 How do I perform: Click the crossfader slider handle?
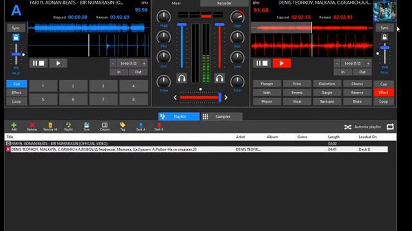(220, 98)
